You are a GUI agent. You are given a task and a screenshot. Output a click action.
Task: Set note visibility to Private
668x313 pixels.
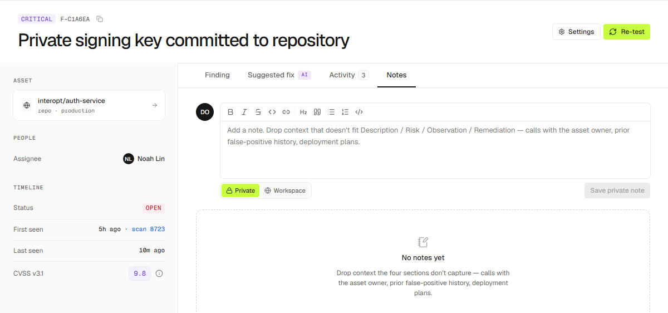(x=240, y=190)
